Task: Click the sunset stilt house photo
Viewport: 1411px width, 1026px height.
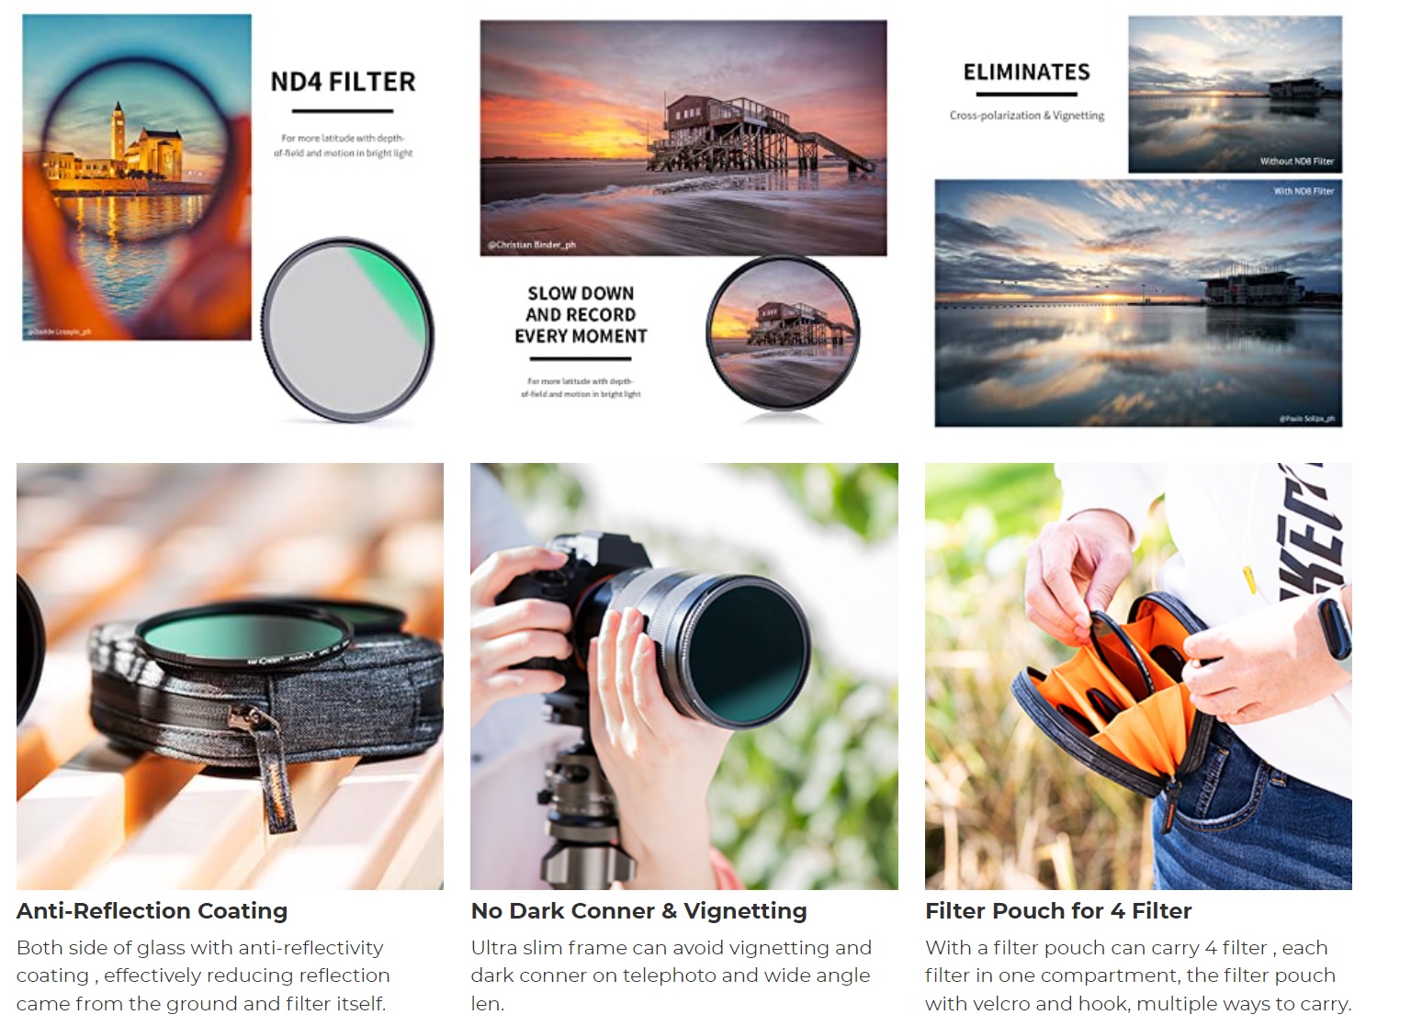Action: pyautogui.click(x=683, y=138)
